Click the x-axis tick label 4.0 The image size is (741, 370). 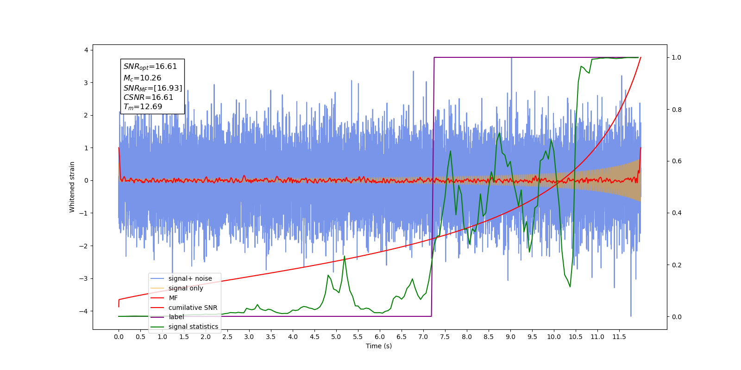click(293, 337)
